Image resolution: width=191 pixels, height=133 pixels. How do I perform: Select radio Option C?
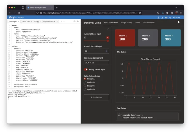click(x=85, y=86)
